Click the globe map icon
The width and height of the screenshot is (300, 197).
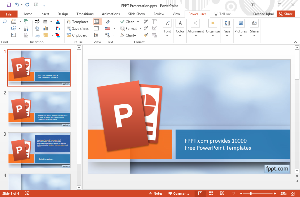tap(37, 29)
